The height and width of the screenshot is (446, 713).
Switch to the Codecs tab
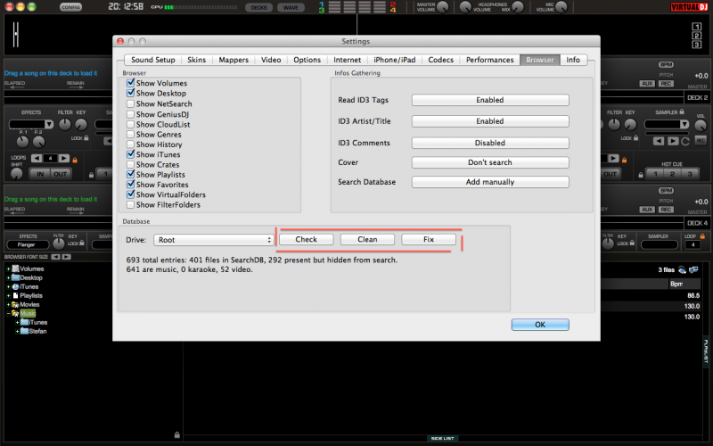click(440, 60)
